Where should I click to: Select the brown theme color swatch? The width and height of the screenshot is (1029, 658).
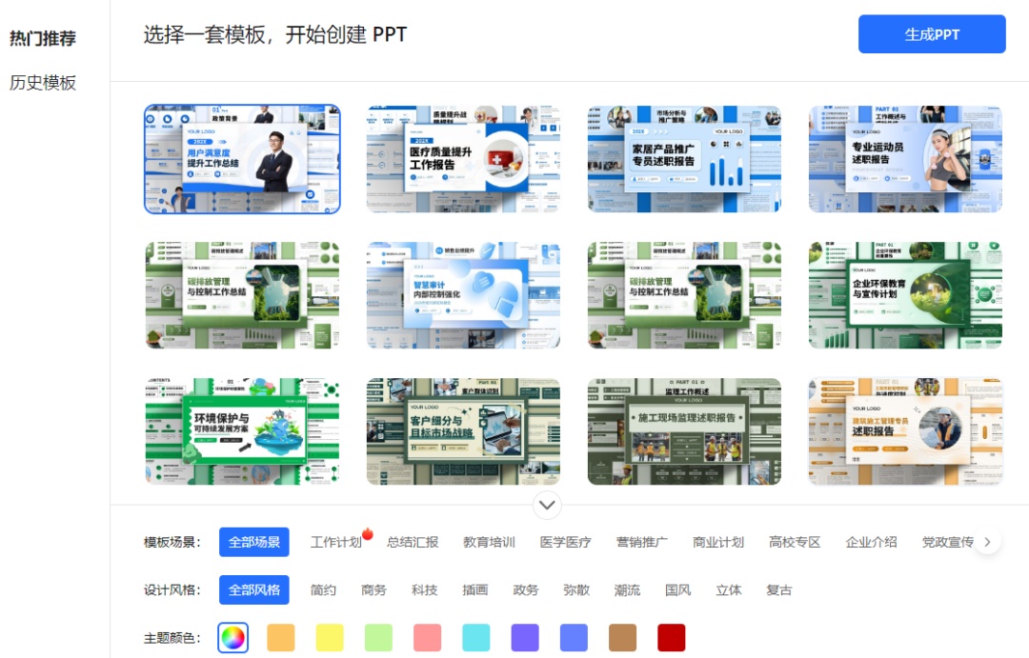coord(623,638)
